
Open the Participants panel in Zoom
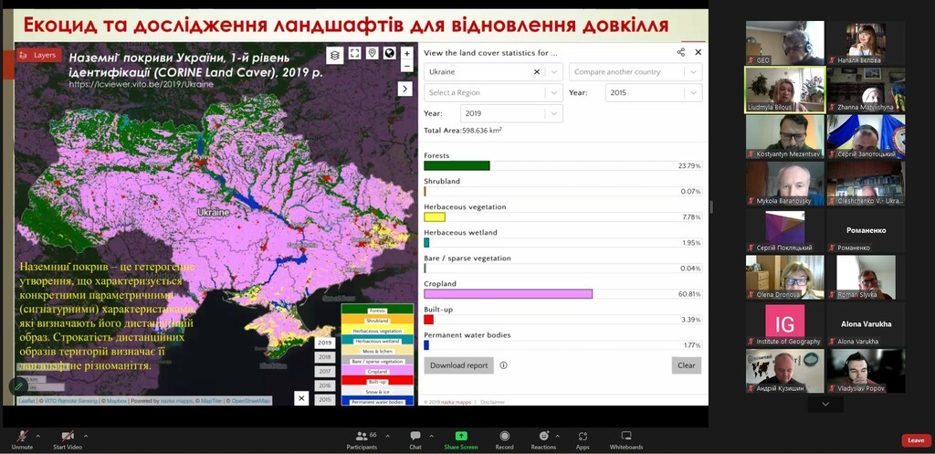[362, 440]
